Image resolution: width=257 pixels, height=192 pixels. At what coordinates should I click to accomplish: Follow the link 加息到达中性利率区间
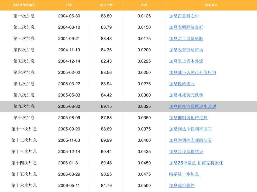pos(190,129)
